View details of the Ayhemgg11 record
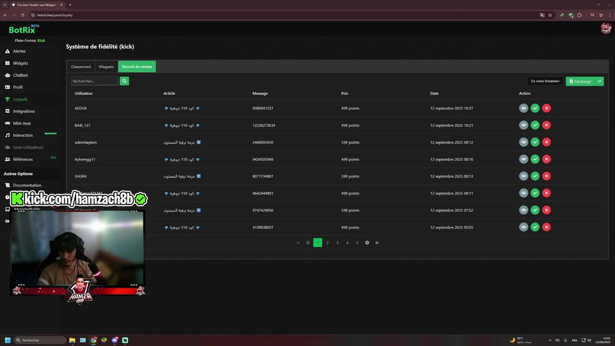The height and width of the screenshot is (346, 615). [x=523, y=159]
